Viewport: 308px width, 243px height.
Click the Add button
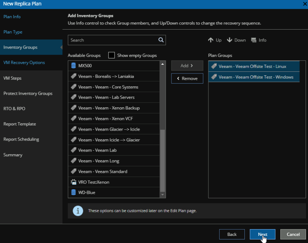click(x=187, y=65)
